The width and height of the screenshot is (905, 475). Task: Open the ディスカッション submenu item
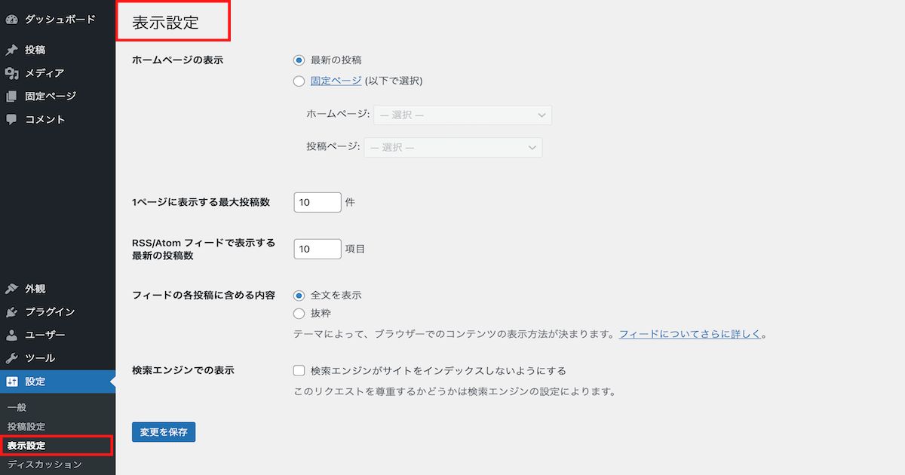point(44,464)
